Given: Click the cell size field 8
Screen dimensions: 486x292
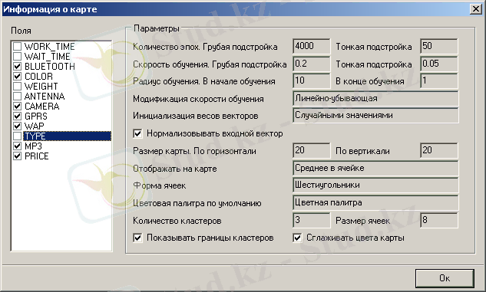Looking at the screenshot, I should pos(439,220).
